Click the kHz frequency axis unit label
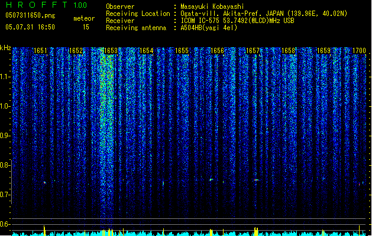Image resolution: width=372 pixels, height=236 pixels. tap(5, 48)
